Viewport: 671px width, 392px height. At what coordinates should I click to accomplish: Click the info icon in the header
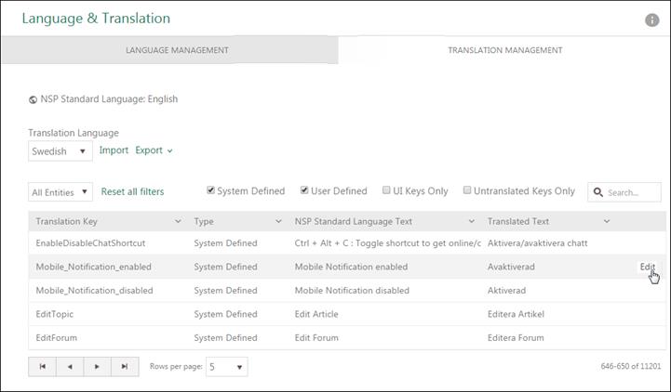coord(651,20)
